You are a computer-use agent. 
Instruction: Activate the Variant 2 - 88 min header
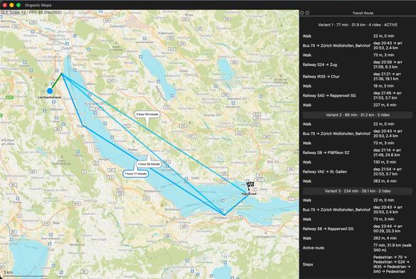pyautogui.click(x=358, y=115)
